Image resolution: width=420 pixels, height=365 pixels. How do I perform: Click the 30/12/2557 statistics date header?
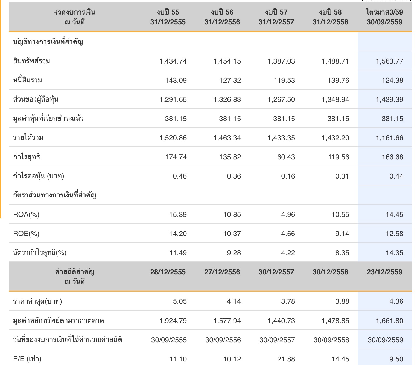[276, 272]
